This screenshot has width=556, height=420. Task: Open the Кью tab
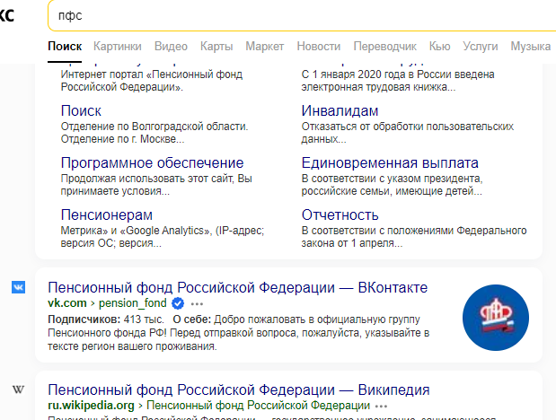coord(440,47)
